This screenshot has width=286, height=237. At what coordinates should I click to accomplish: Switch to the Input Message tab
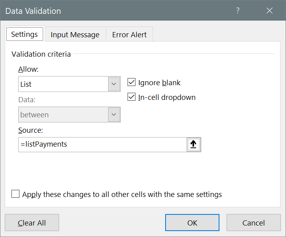[75, 34]
